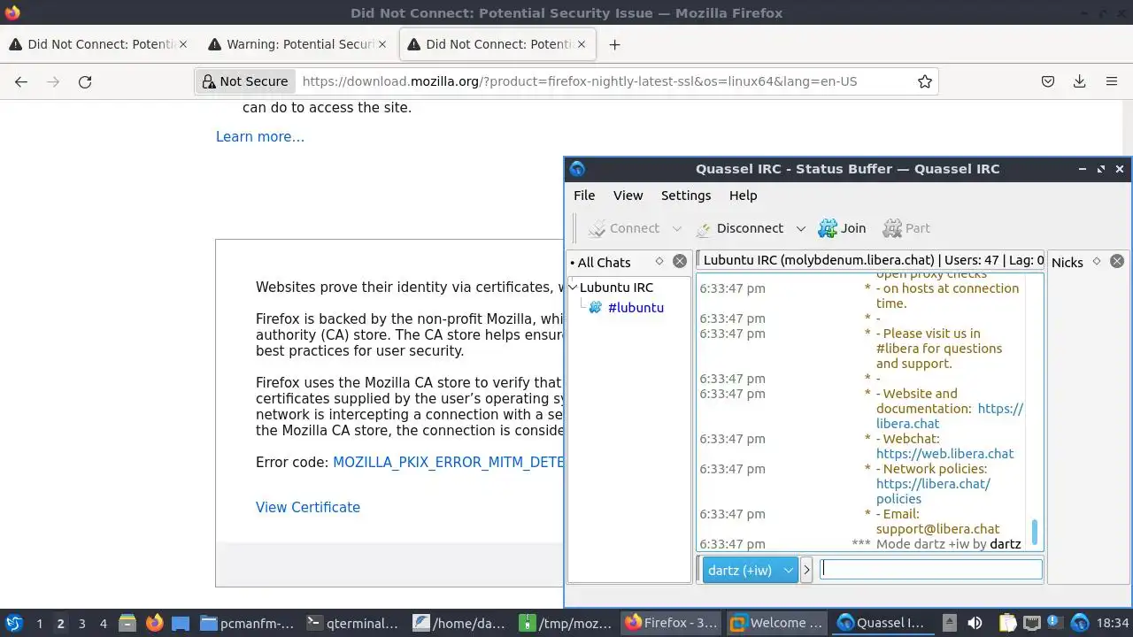Click the chat message input field
The width and height of the screenshot is (1133, 637).
pos(930,570)
